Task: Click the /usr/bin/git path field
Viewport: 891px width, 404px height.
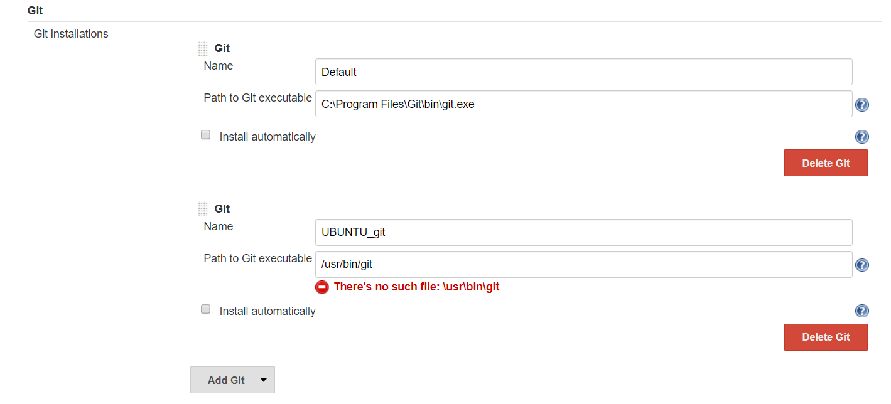Action: (x=583, y=265)
